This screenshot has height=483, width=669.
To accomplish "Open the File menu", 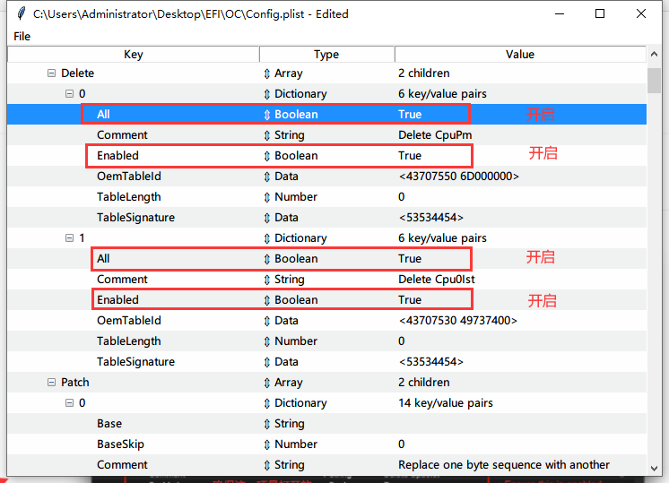I will coord(22,36).
